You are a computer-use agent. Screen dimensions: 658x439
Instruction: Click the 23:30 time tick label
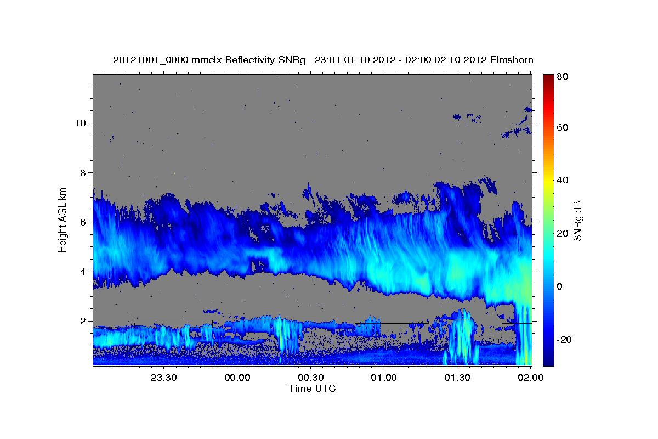[164, 378]
